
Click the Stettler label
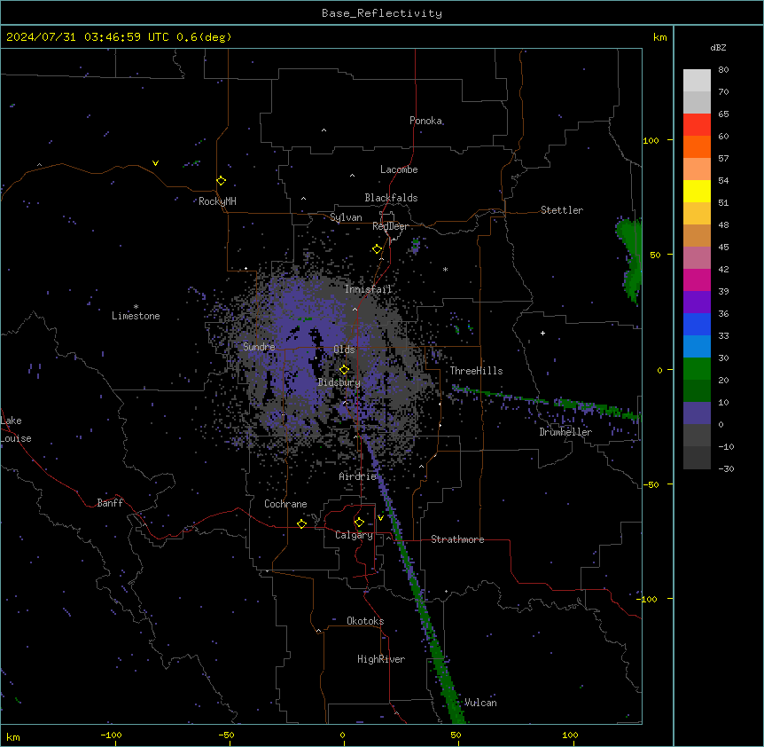tap(562, 210)
